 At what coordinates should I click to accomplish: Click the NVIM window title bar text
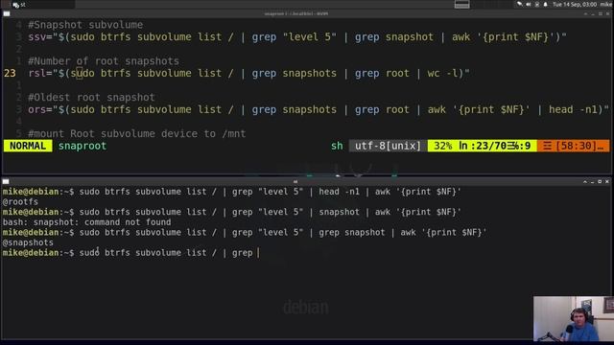[296, 13]
